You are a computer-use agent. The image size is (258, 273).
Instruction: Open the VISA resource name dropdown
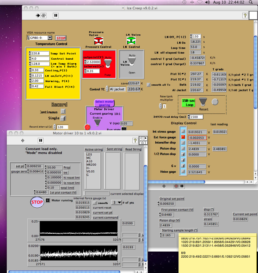click(x=50, y=38)
